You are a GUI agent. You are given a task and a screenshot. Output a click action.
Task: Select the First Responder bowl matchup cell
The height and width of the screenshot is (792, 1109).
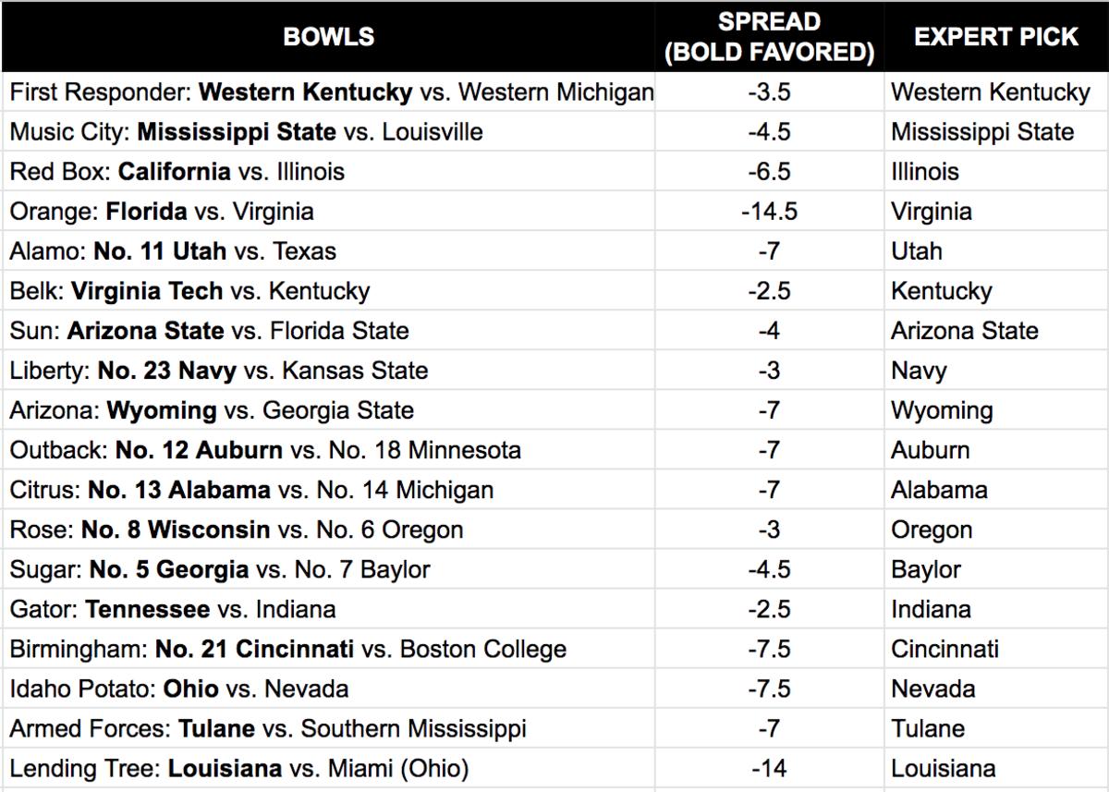pyautogui.click(x=331, y=92)
